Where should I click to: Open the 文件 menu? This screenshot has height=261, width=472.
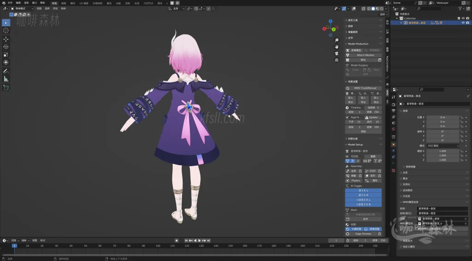pos(10,3)
